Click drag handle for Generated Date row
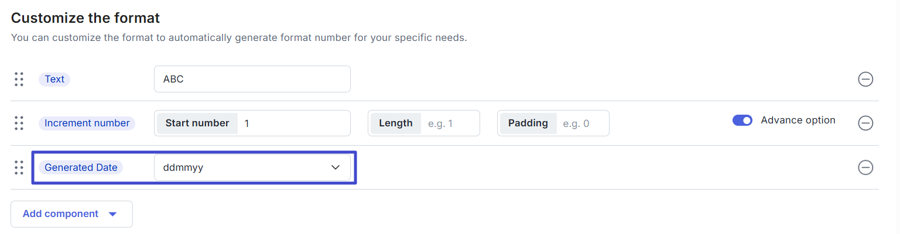900x234 pixels. (x=19, y=167)
